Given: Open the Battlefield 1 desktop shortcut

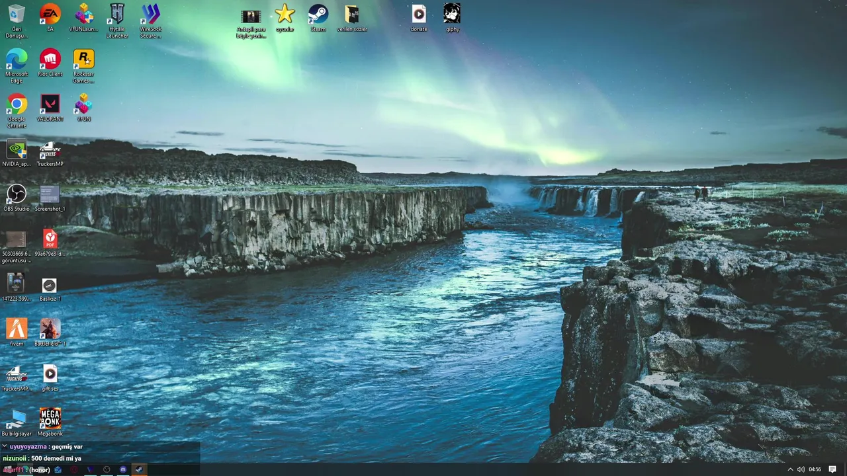Looking at the screenshot, I should (x=50, y=333).
